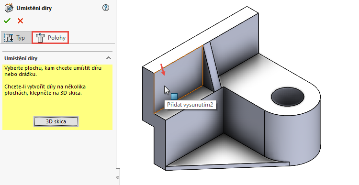359x185 pixels.
Task: Click the 3D skica button
Action: pyautogui.click(x=56, y=121)
